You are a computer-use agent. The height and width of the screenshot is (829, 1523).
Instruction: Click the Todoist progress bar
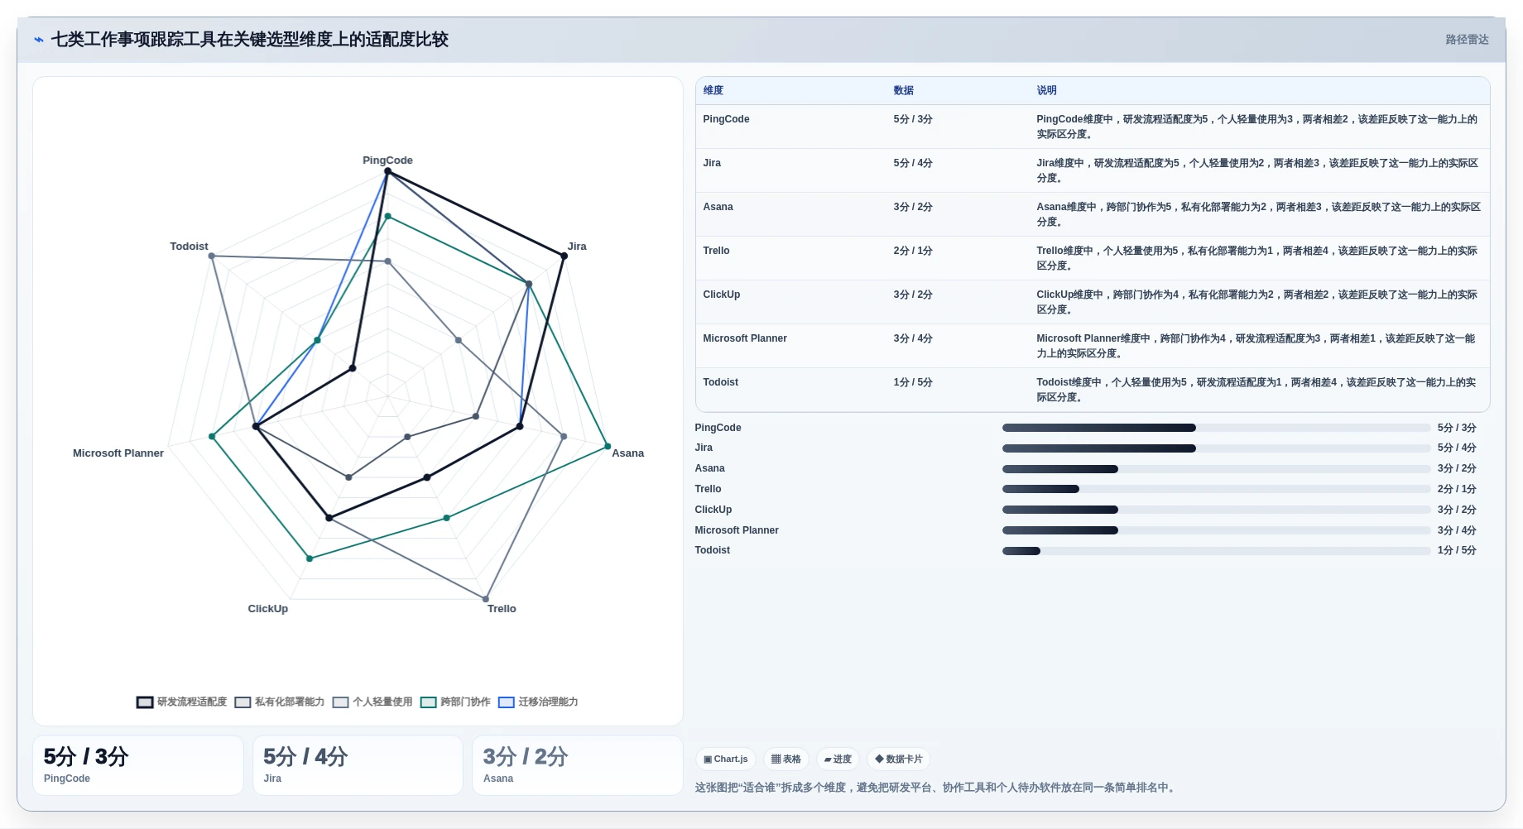(1216, 551)
